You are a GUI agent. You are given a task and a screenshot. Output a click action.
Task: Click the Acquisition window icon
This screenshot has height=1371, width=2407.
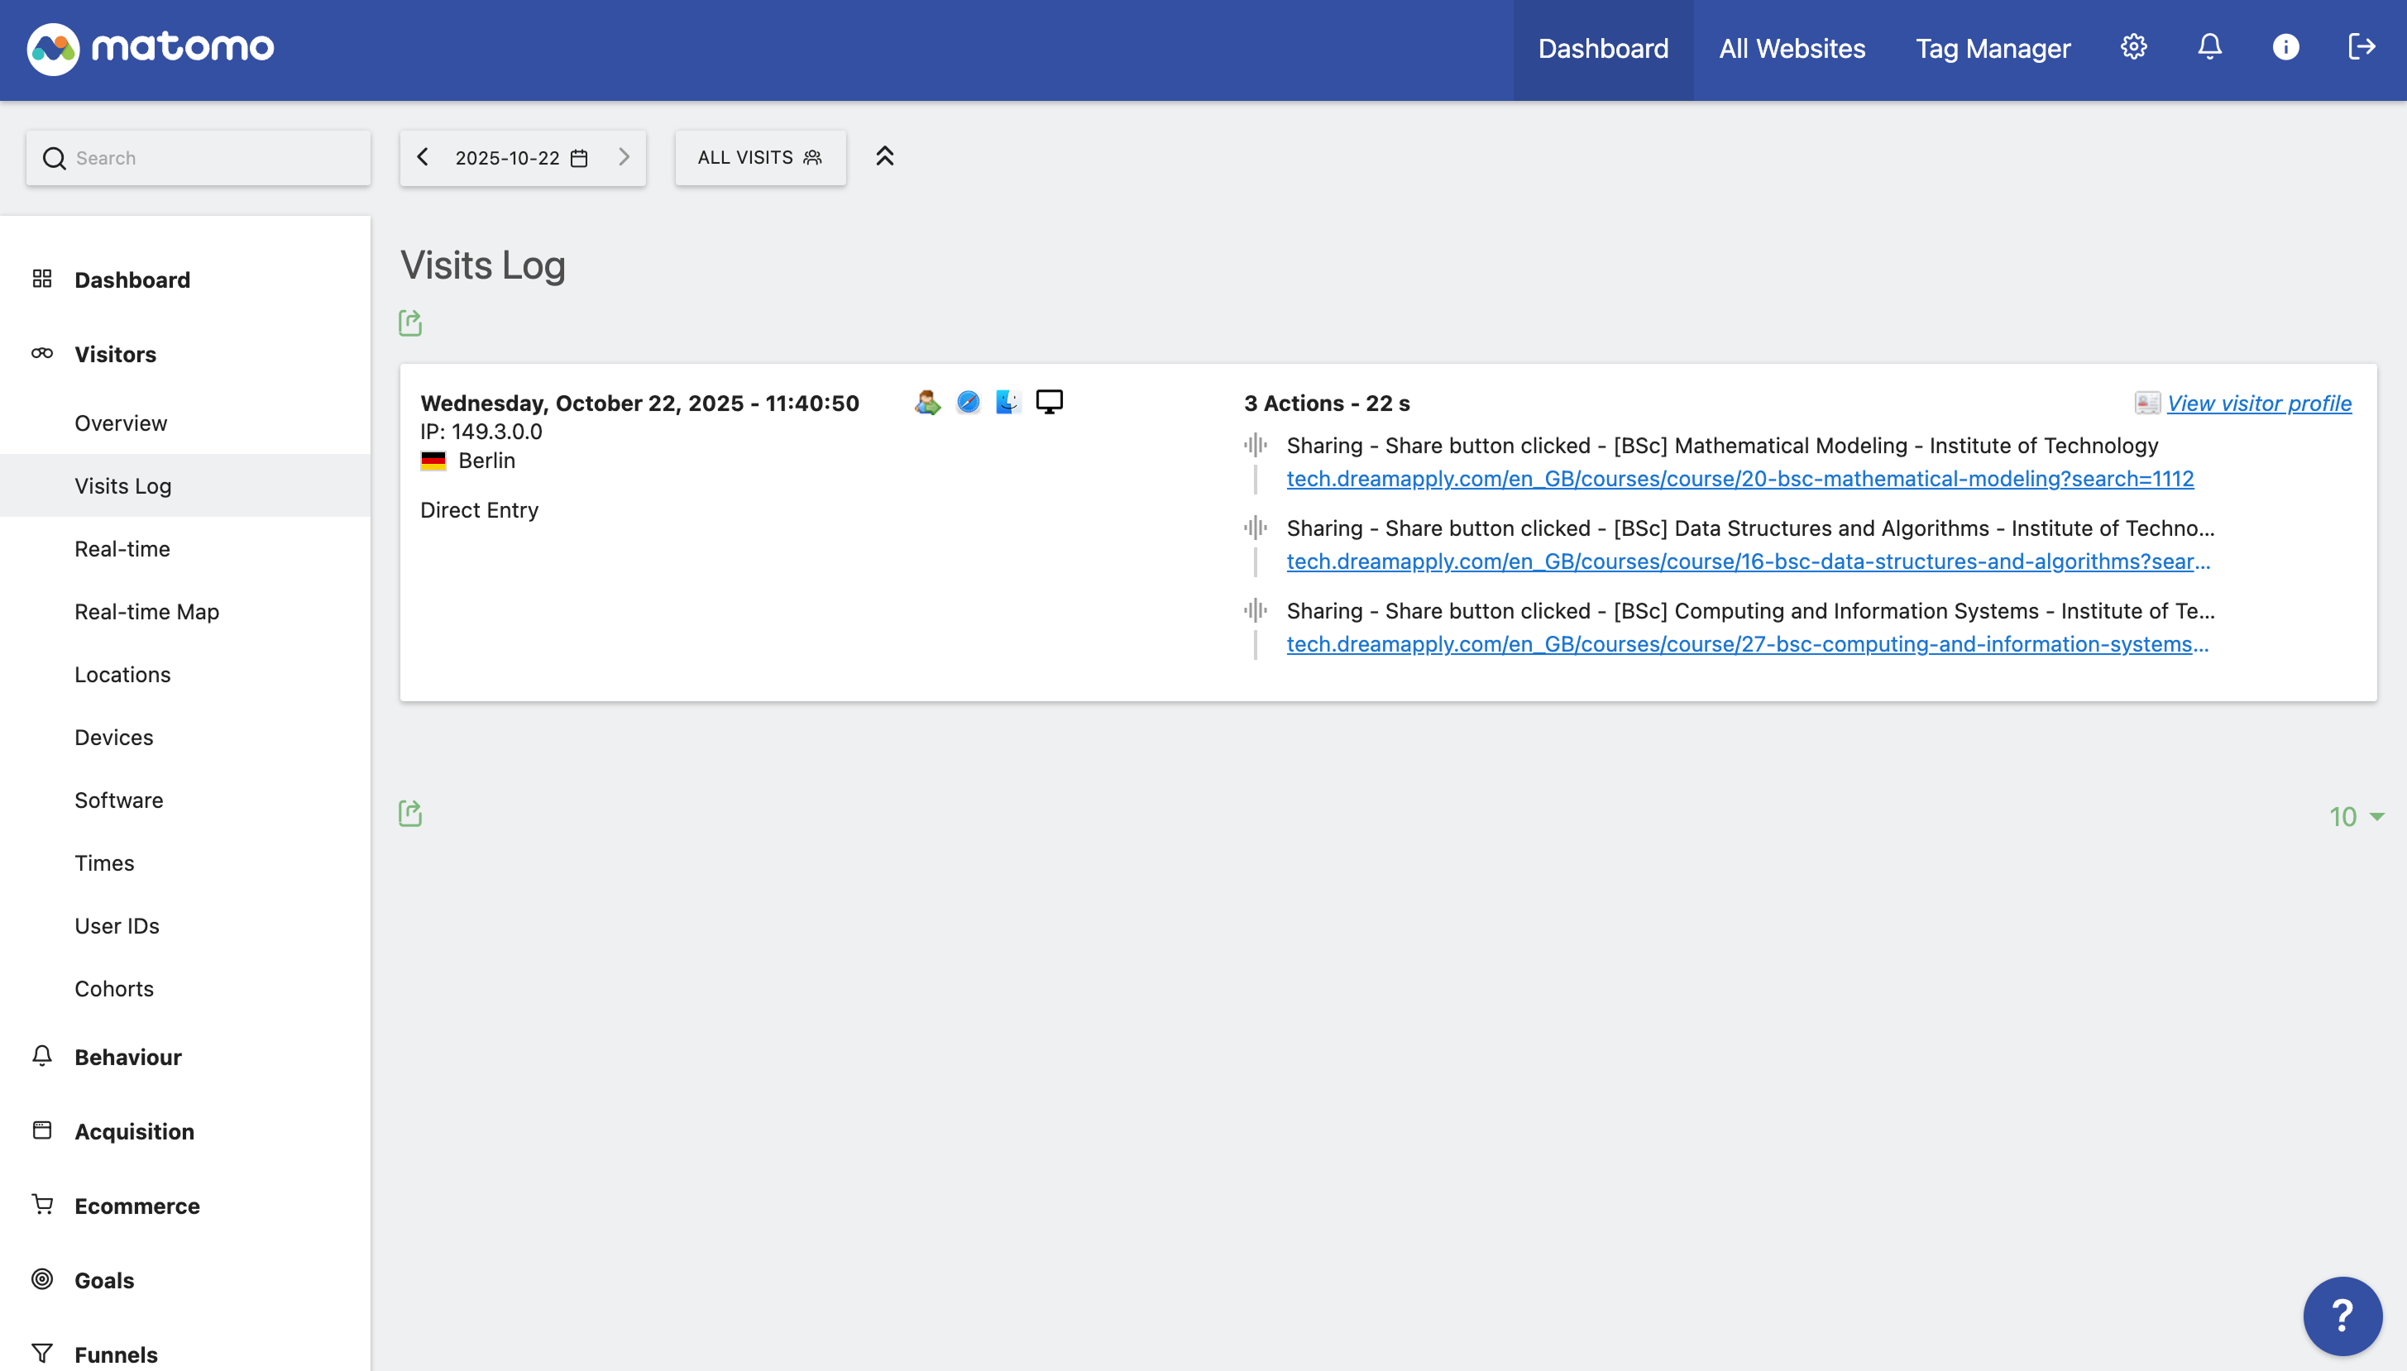[x=41, y=1130]
